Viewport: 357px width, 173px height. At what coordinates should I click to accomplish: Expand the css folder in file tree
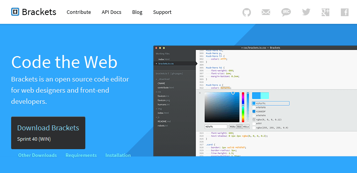(x=159, y=92)
